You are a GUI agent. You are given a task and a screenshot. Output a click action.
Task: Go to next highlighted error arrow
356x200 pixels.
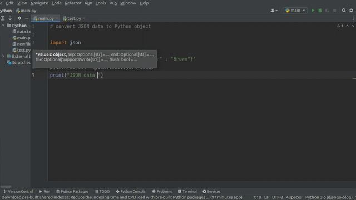point(353,26)
